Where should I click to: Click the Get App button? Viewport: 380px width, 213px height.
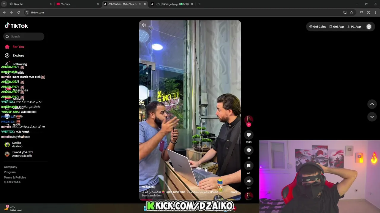(336, 27)
